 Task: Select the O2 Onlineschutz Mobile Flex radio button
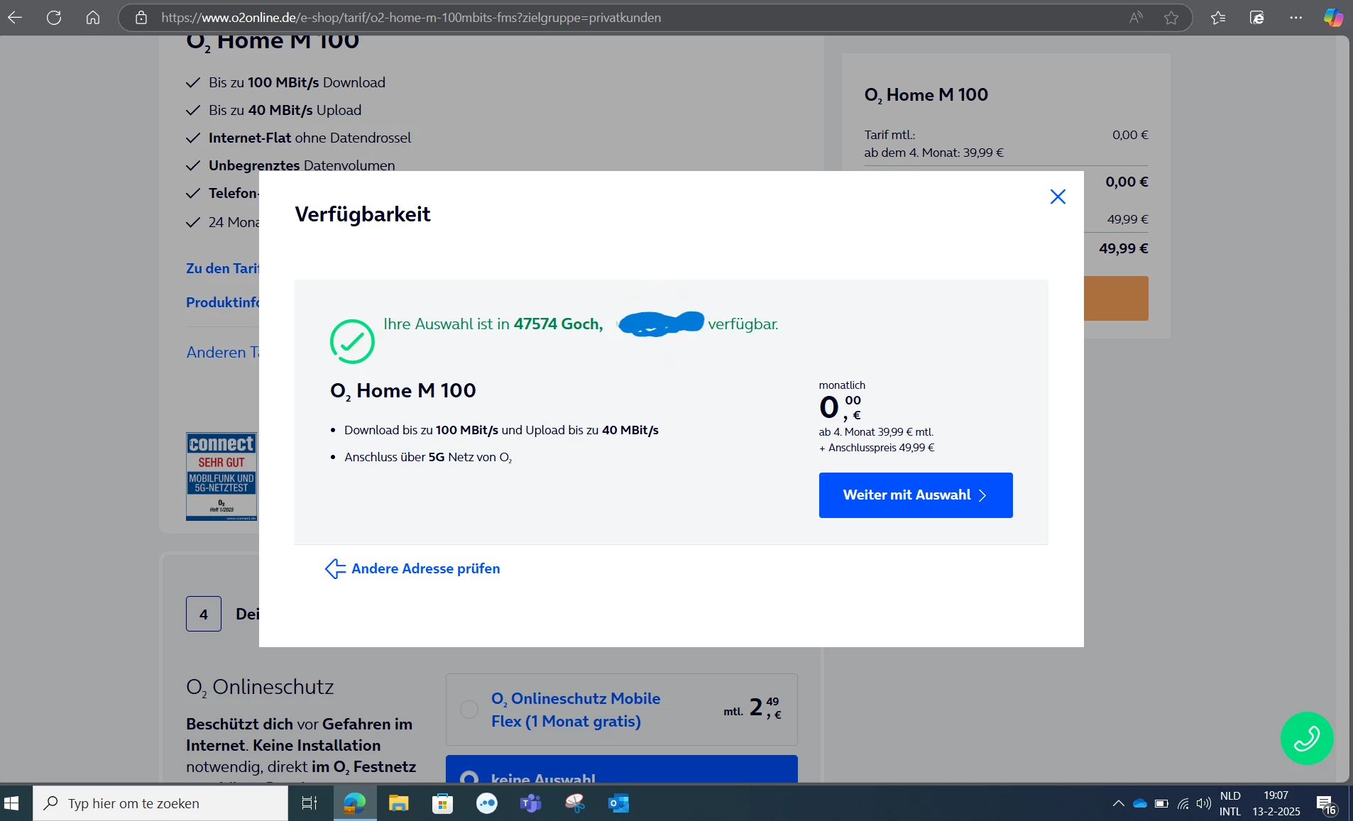469,710
